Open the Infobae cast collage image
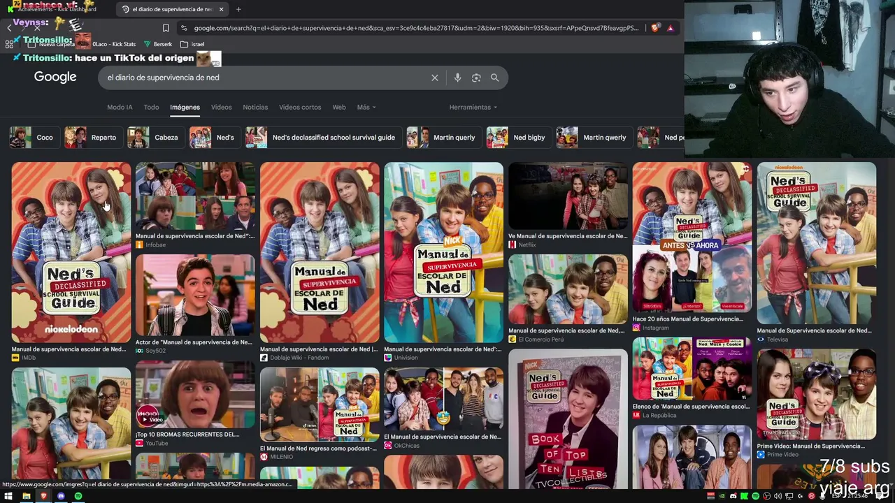The height and width of the screenshot is (503, 895). click(195, 196)
